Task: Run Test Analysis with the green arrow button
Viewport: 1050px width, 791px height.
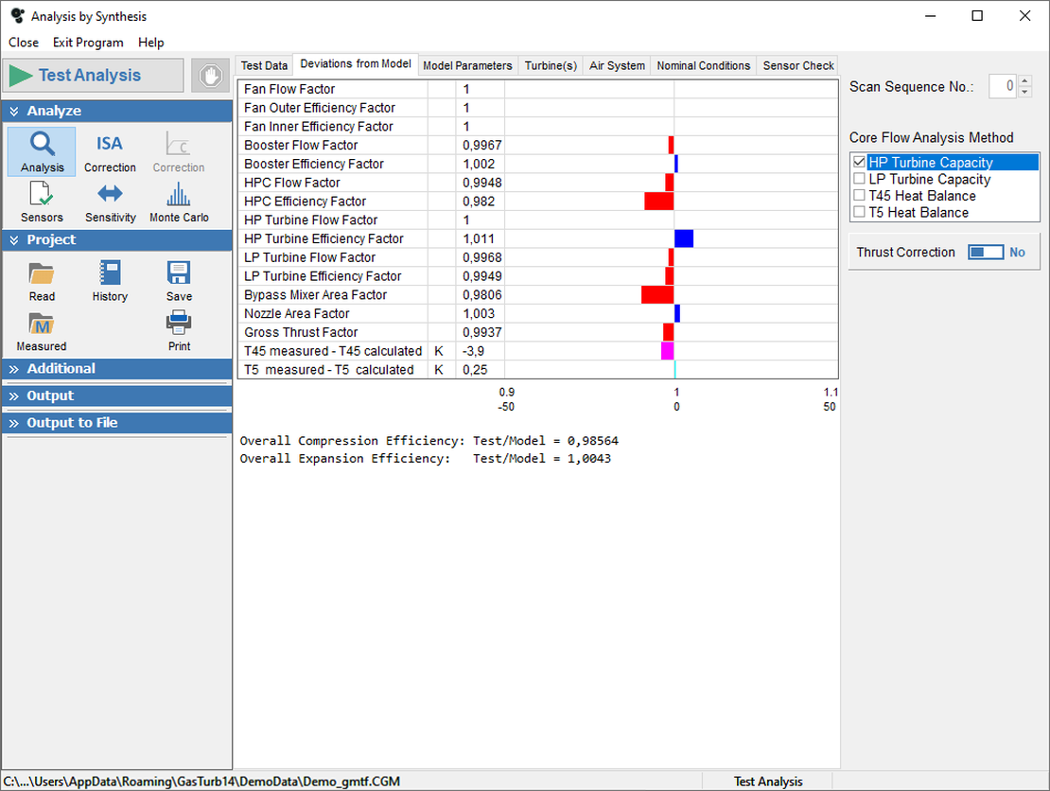Action: (93, 75)
